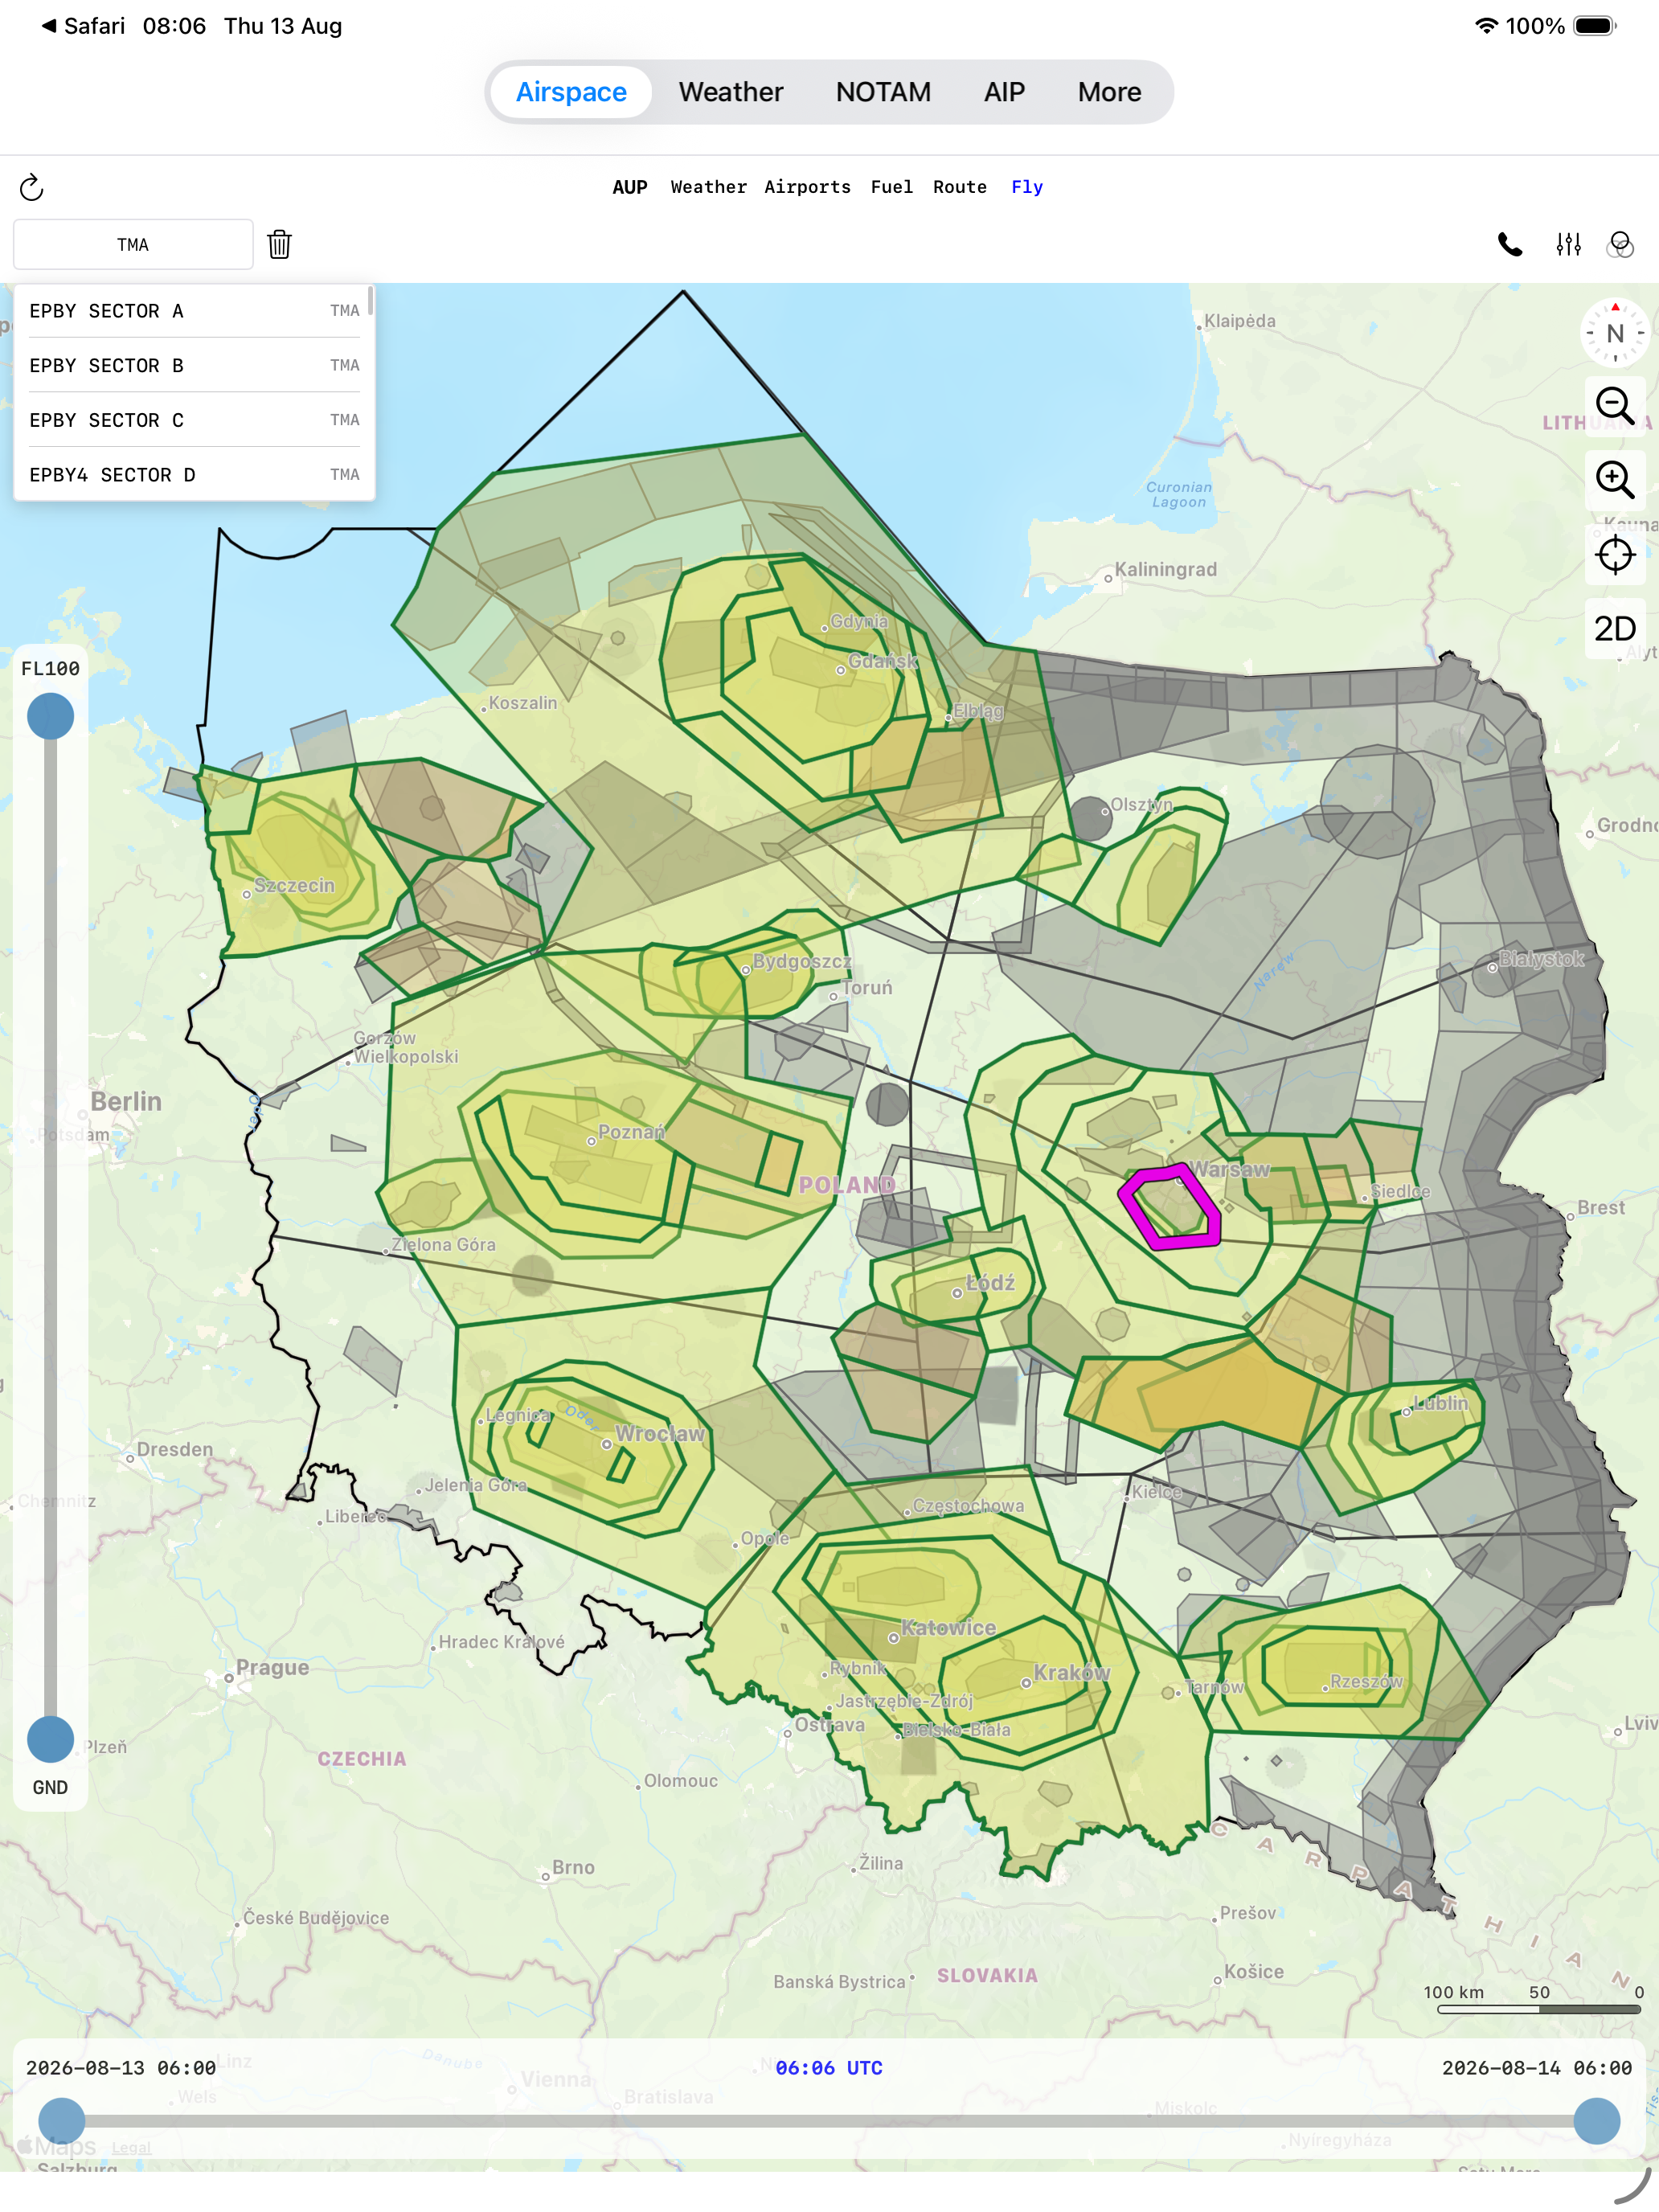Delete the TMA filter with trash icon
Screen dimensions: 1659x2212
click(x=280, y=244)
